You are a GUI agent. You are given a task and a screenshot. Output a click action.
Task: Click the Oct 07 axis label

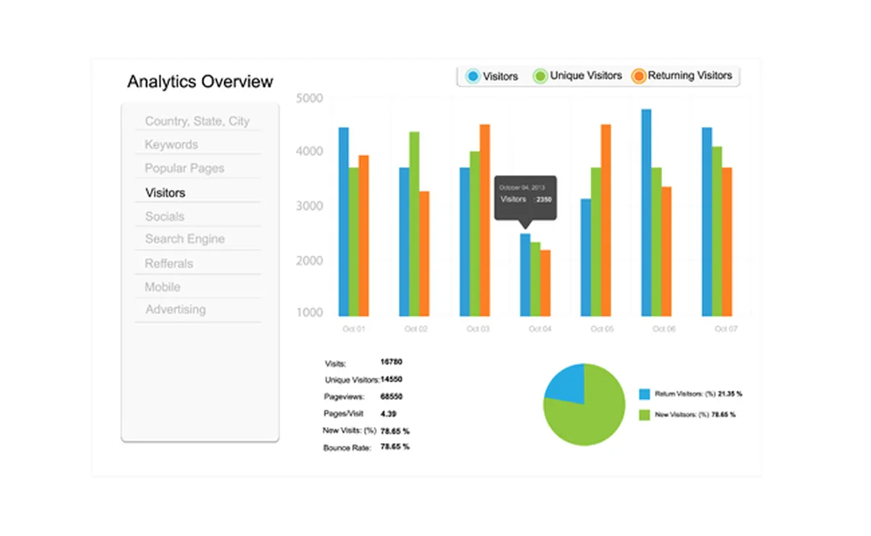[726, 329]
